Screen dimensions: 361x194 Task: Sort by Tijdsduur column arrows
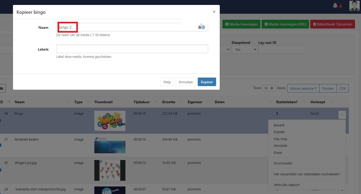pyautogui.click(x=155, y=102)
